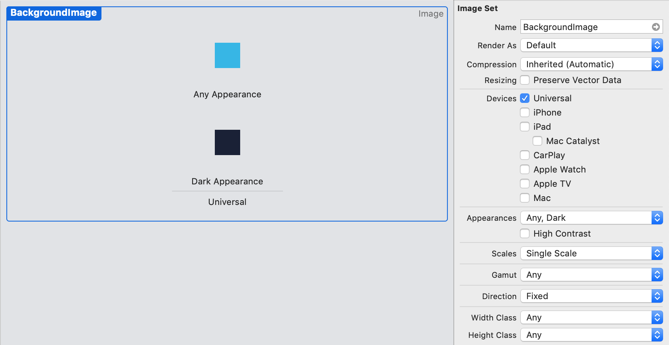Viewport: 669px width, 345px height.
Task: Toggle the Apple Watch checkbox
Action: pyautogui.click(x=525, y=169)
